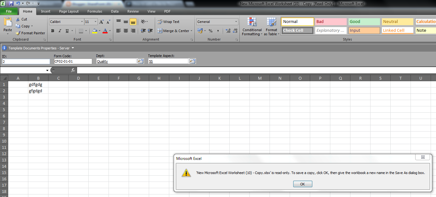Decrease font size with Shrink Font
436x197 pixels.
(x=108, y=22)
